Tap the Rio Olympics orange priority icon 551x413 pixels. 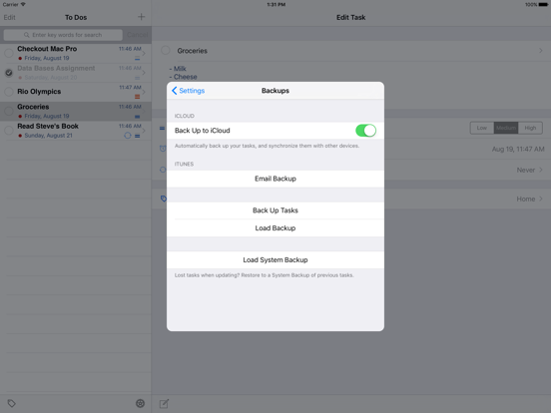(x=138, y=97)
